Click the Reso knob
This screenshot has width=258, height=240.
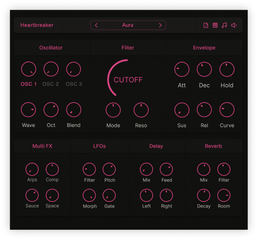(141, 110)
